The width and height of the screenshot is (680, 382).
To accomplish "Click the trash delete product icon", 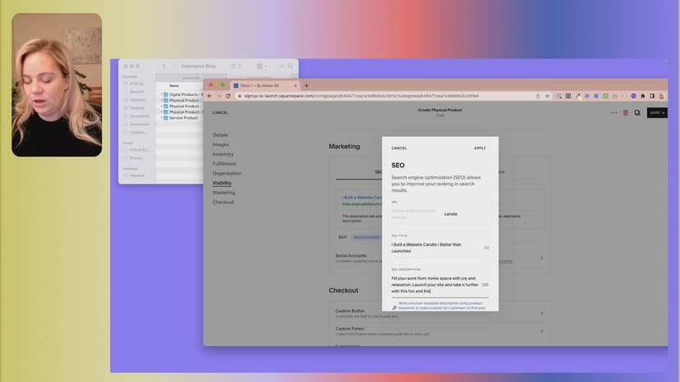I will tap(626, 112).
